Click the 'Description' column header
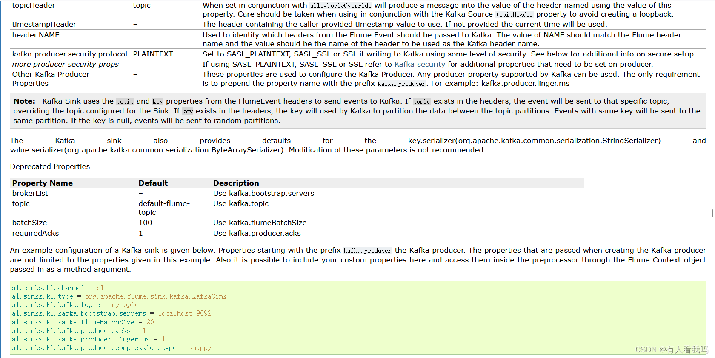The image size is (715, 358). click(236, 183)
